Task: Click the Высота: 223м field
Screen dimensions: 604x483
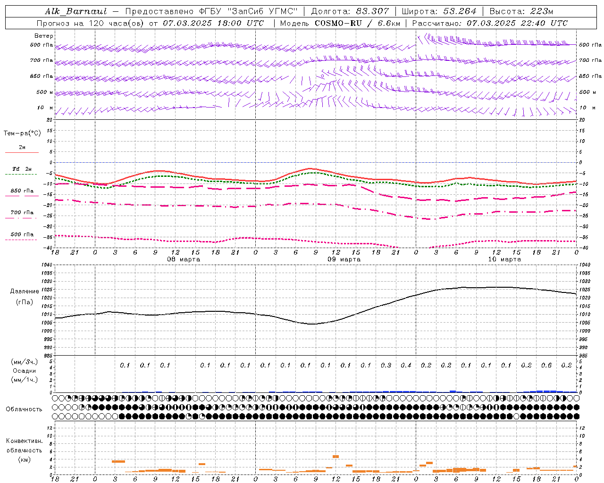Action: coord(521,11)
